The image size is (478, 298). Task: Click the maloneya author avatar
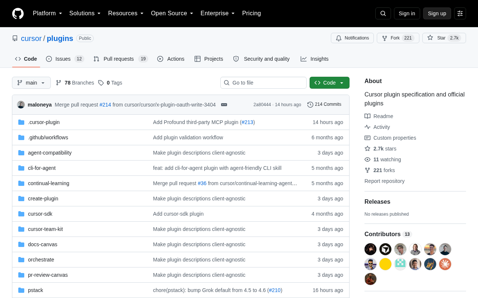(21, 105)
